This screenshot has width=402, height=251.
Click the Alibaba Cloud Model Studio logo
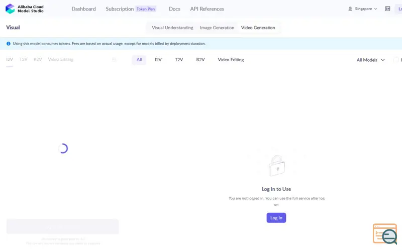coord(25,9)
